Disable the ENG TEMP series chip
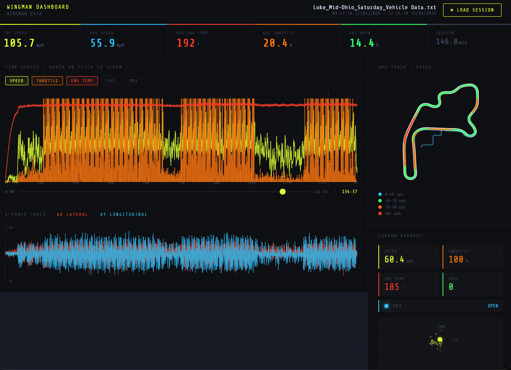Image resolution: width=511 pixels, height=370 pixels. tap(82, 81)
